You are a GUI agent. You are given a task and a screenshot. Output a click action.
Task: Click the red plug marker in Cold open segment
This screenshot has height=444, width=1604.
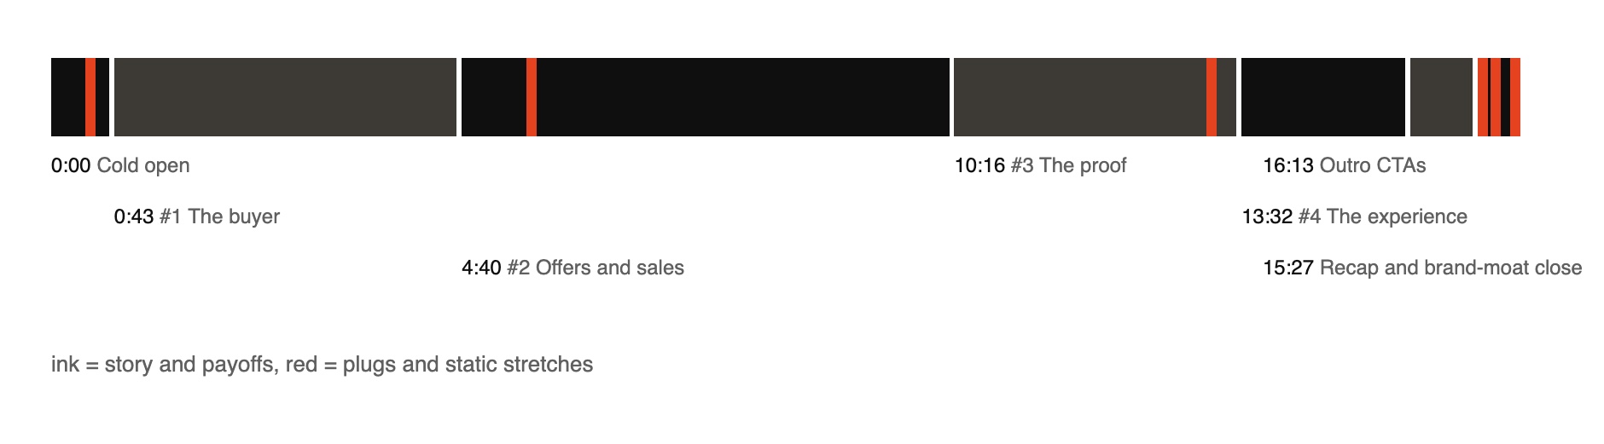[90, 97]
